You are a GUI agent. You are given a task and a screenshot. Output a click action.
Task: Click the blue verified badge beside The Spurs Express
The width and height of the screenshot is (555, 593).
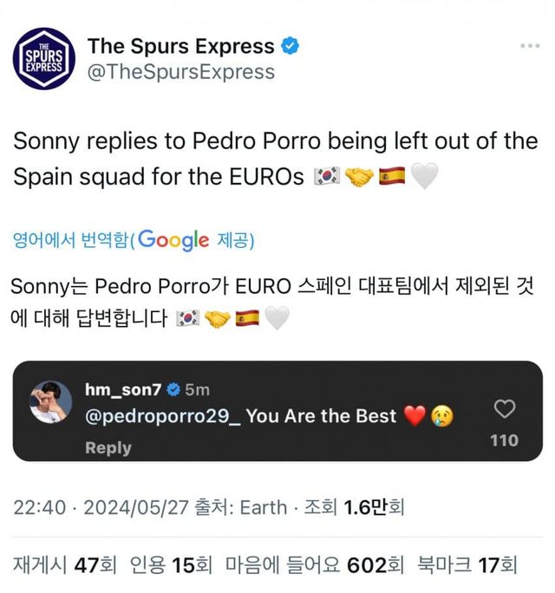[x=291, y=46]
